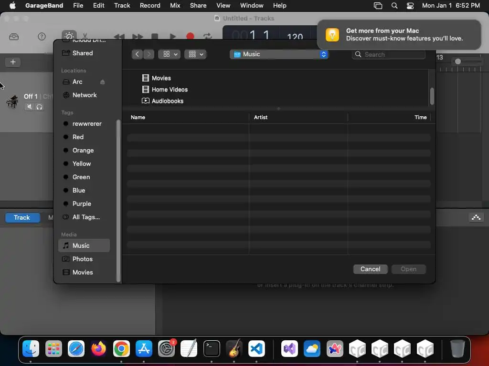
Task: Open the Share menu
Action: pyautogui.click(x=198, y=5)
